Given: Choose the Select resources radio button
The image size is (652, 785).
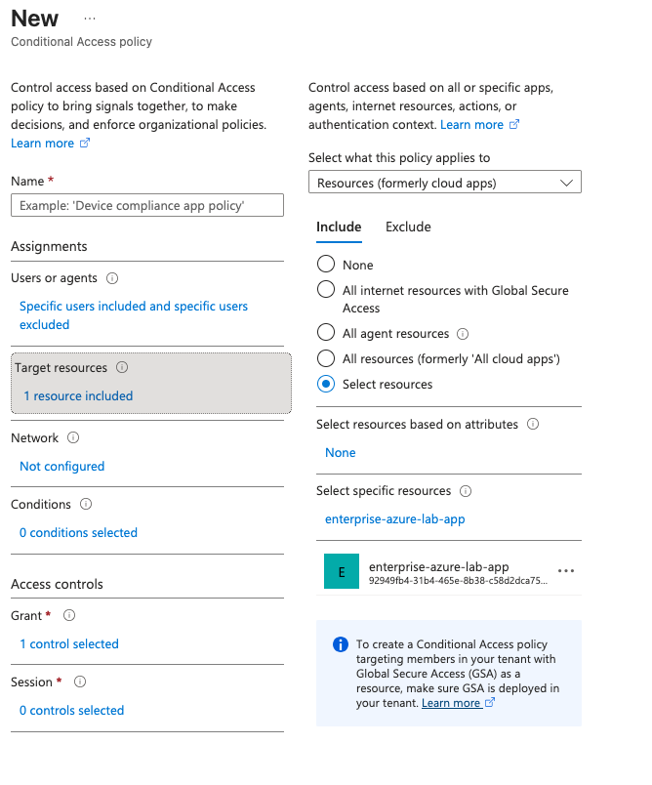Looking at the screenshot, I should pos(326,384).
